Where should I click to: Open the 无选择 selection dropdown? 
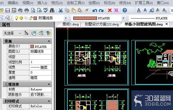point(12,33)
